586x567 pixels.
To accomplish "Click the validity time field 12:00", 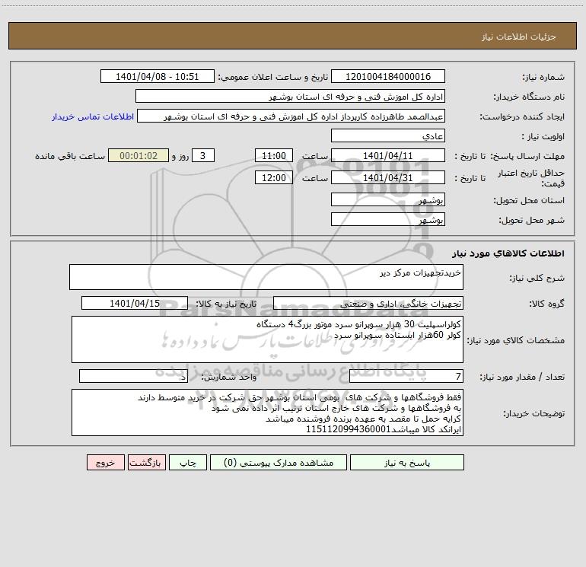I will pyautogui.click(x=273, y=177).
